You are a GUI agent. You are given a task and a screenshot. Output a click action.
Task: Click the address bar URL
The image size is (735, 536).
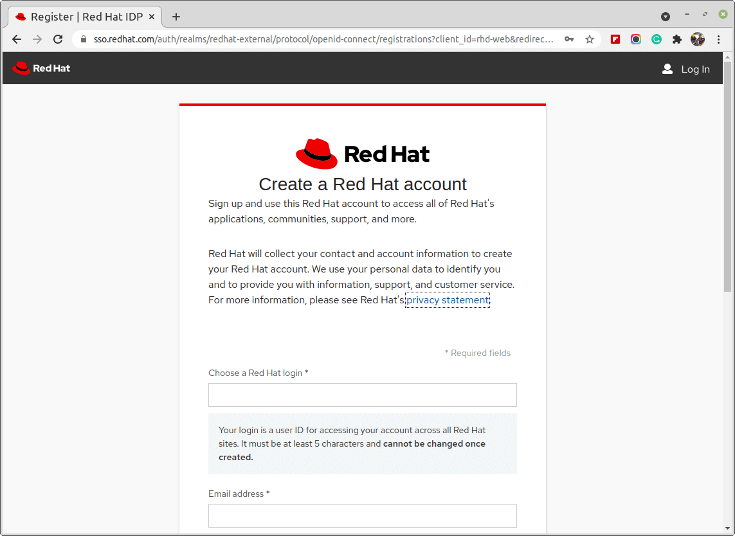click(323, 39)
